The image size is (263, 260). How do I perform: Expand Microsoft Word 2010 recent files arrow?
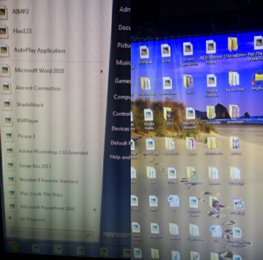click(101, 71)
